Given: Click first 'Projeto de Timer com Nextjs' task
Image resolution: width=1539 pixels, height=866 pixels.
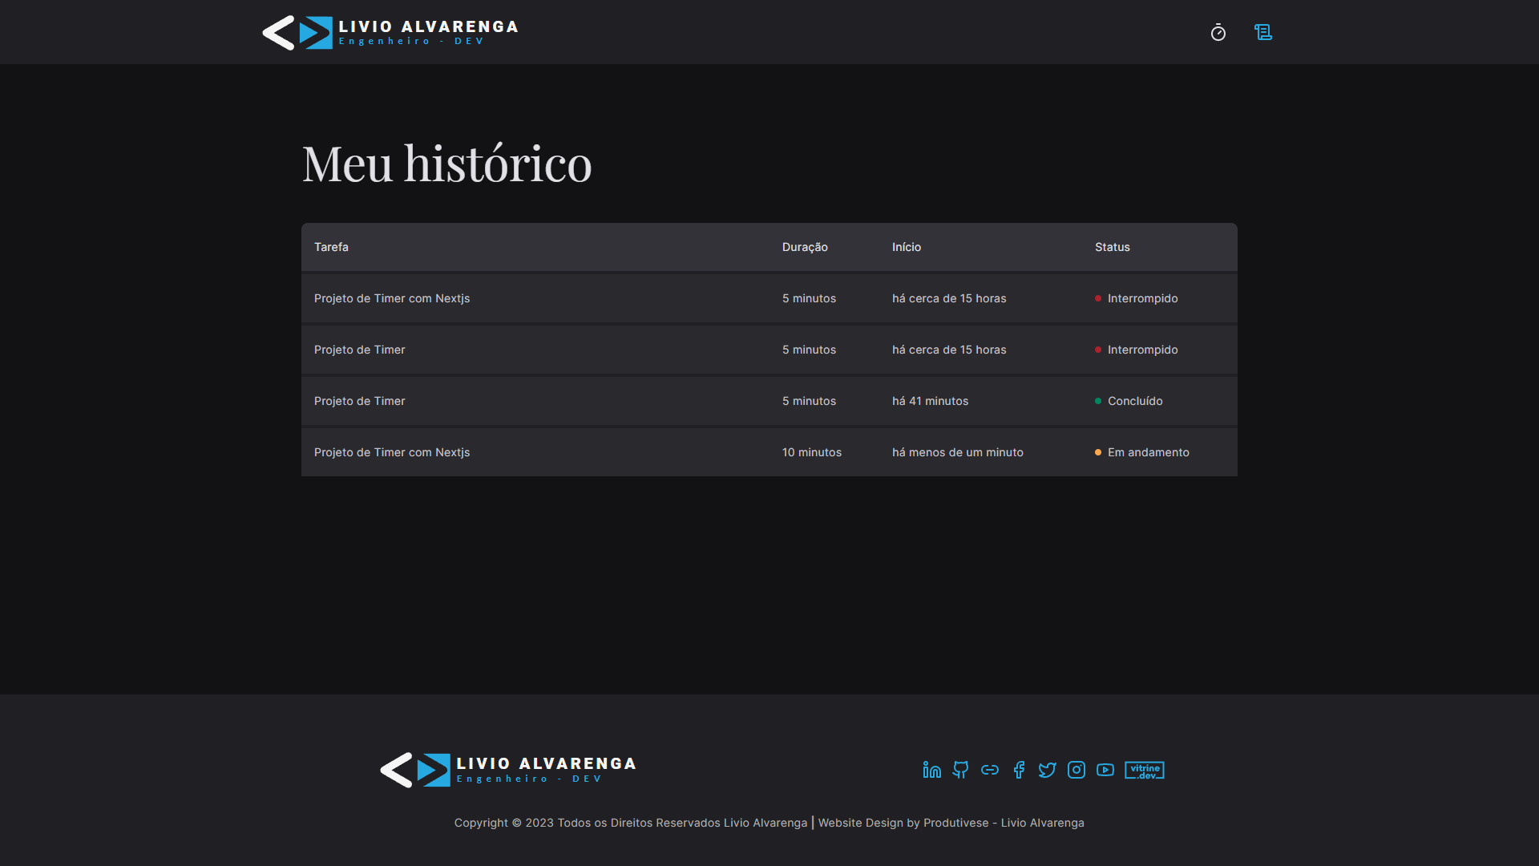Looking at the screenshot, I should coord(392,298).
